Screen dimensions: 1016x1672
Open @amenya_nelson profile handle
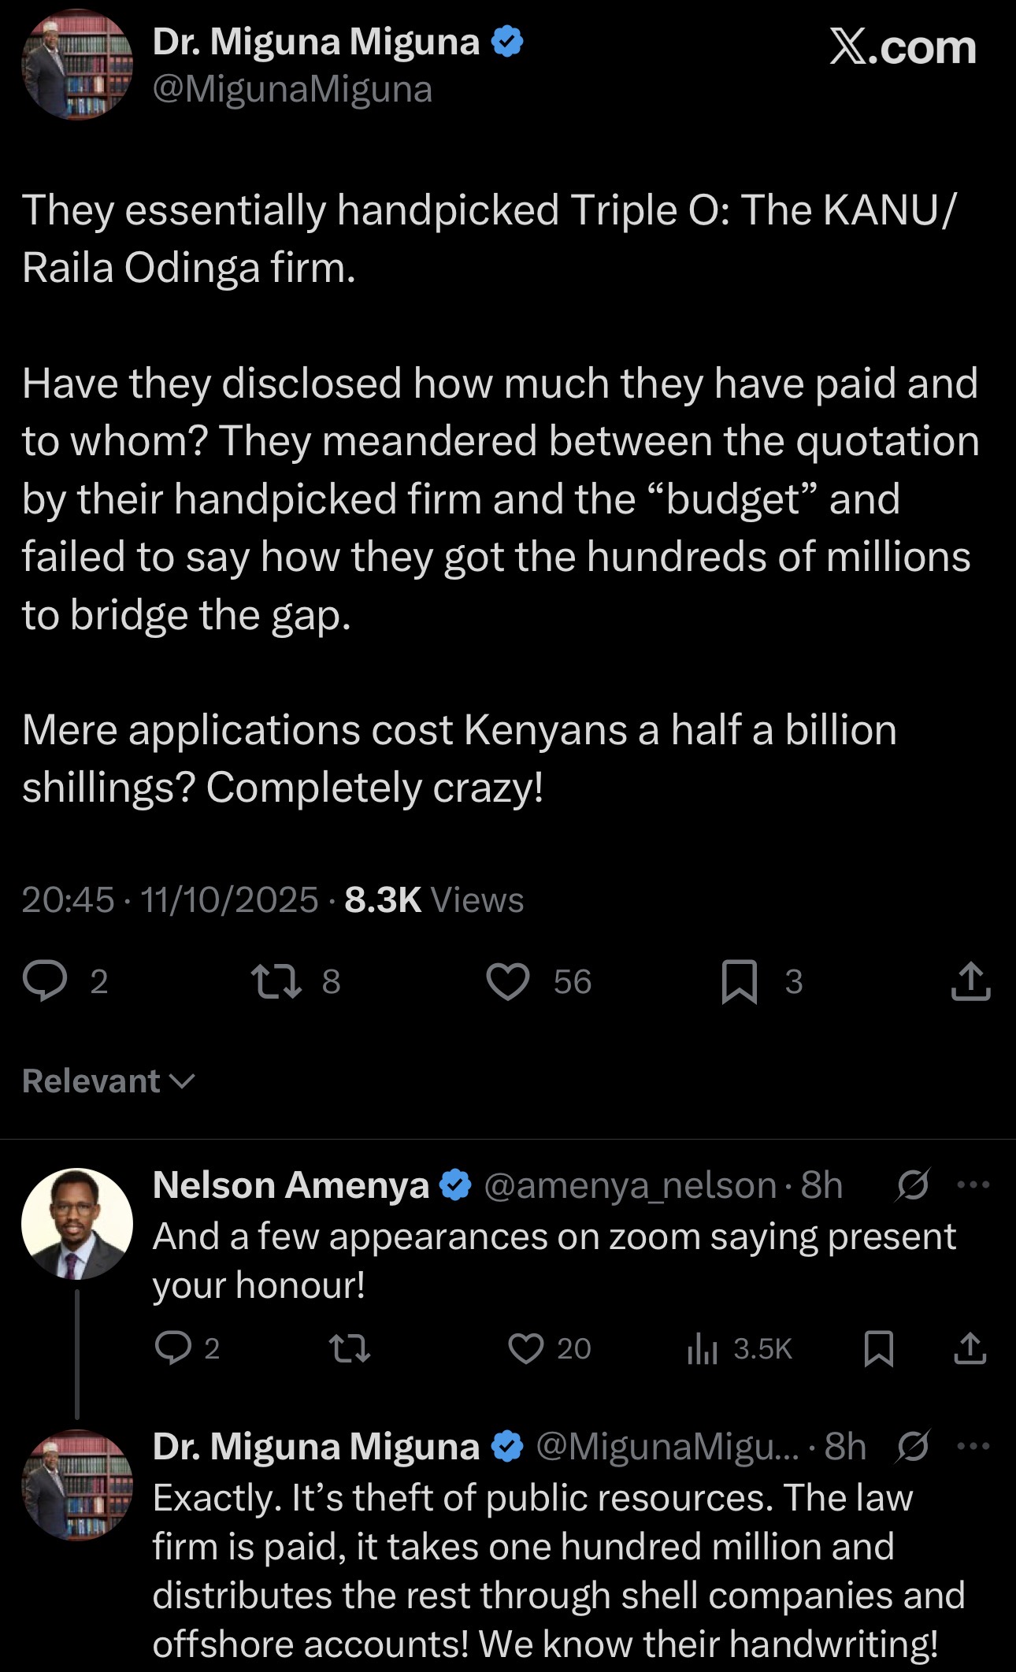[630, 1185]
